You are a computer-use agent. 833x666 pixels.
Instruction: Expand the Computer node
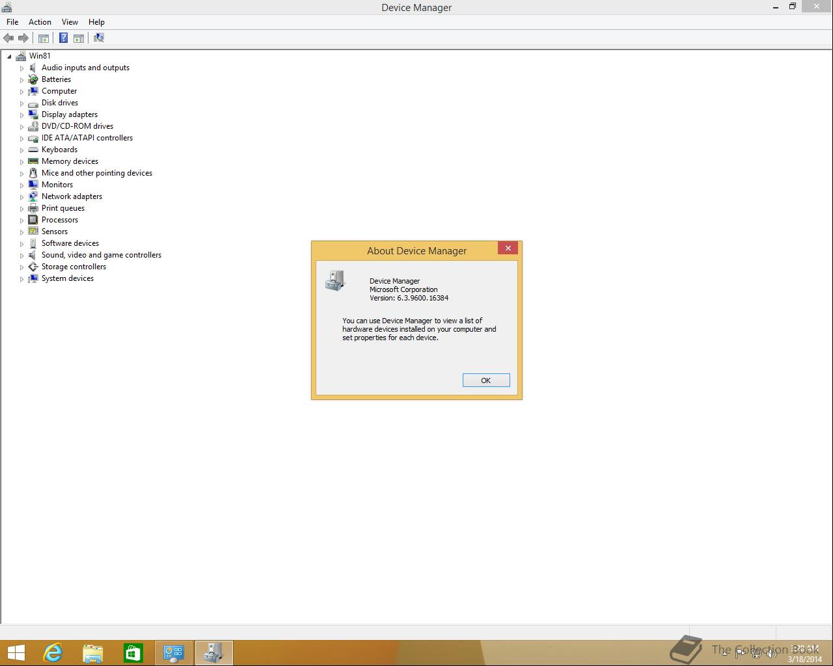21,91
